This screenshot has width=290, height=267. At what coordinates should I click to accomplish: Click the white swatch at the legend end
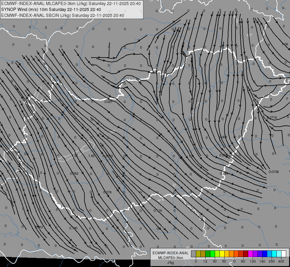click(x=283, y=254)
